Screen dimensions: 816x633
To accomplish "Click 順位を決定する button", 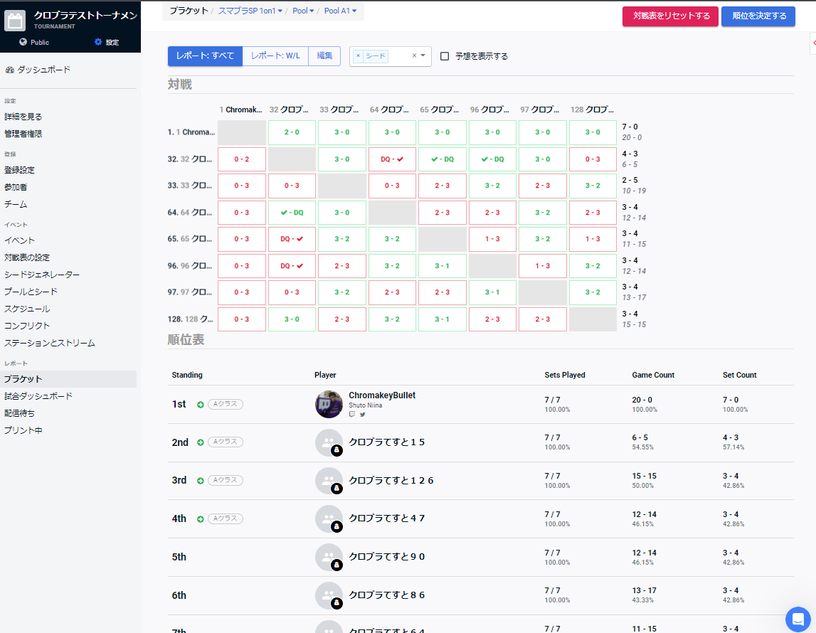I will (x=758, y=16).
